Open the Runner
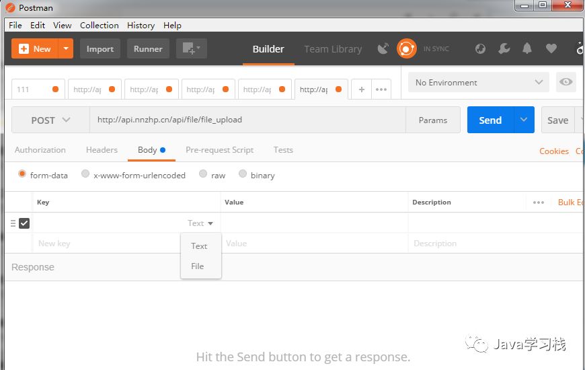 point(148,48)
